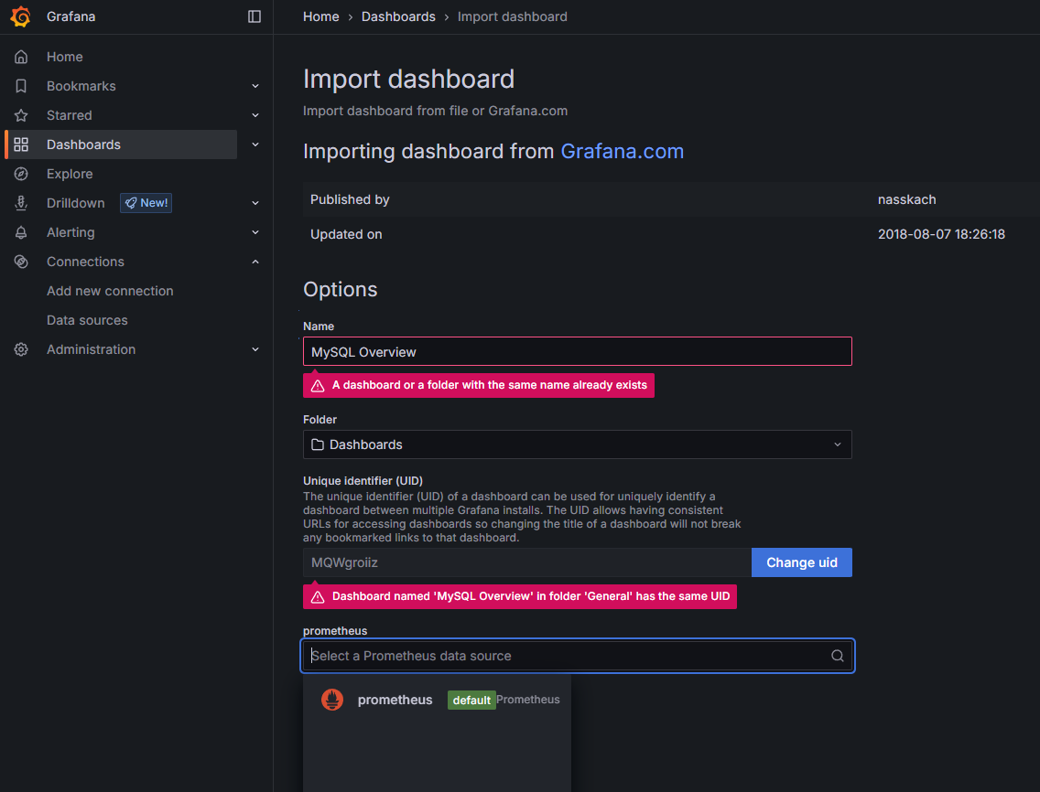Open the Folder dropdown showing Dashboards

pos(577,444)
